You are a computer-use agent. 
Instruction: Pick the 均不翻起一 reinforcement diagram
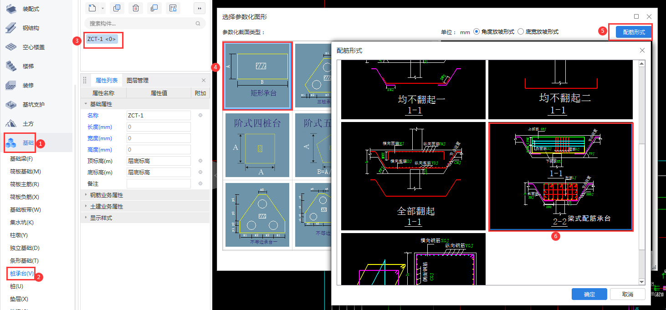point(414,90)
